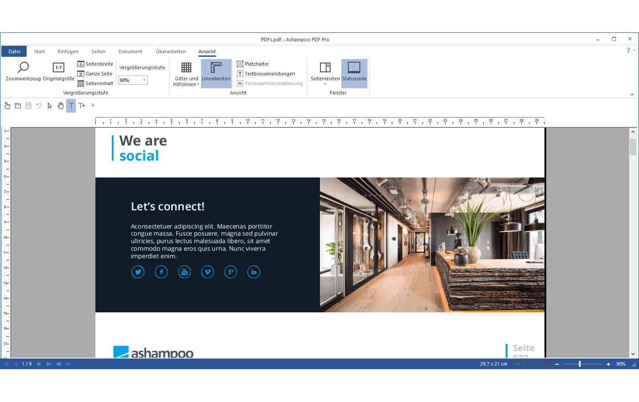
Task: Toggle Textboxumrandungen display
Action: click(x=266, y=74)
